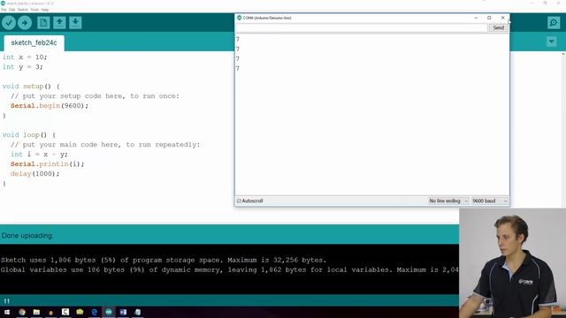Select the sketch_feb24c tab
The image size is (566, 318).
click(x=34, y=42)
